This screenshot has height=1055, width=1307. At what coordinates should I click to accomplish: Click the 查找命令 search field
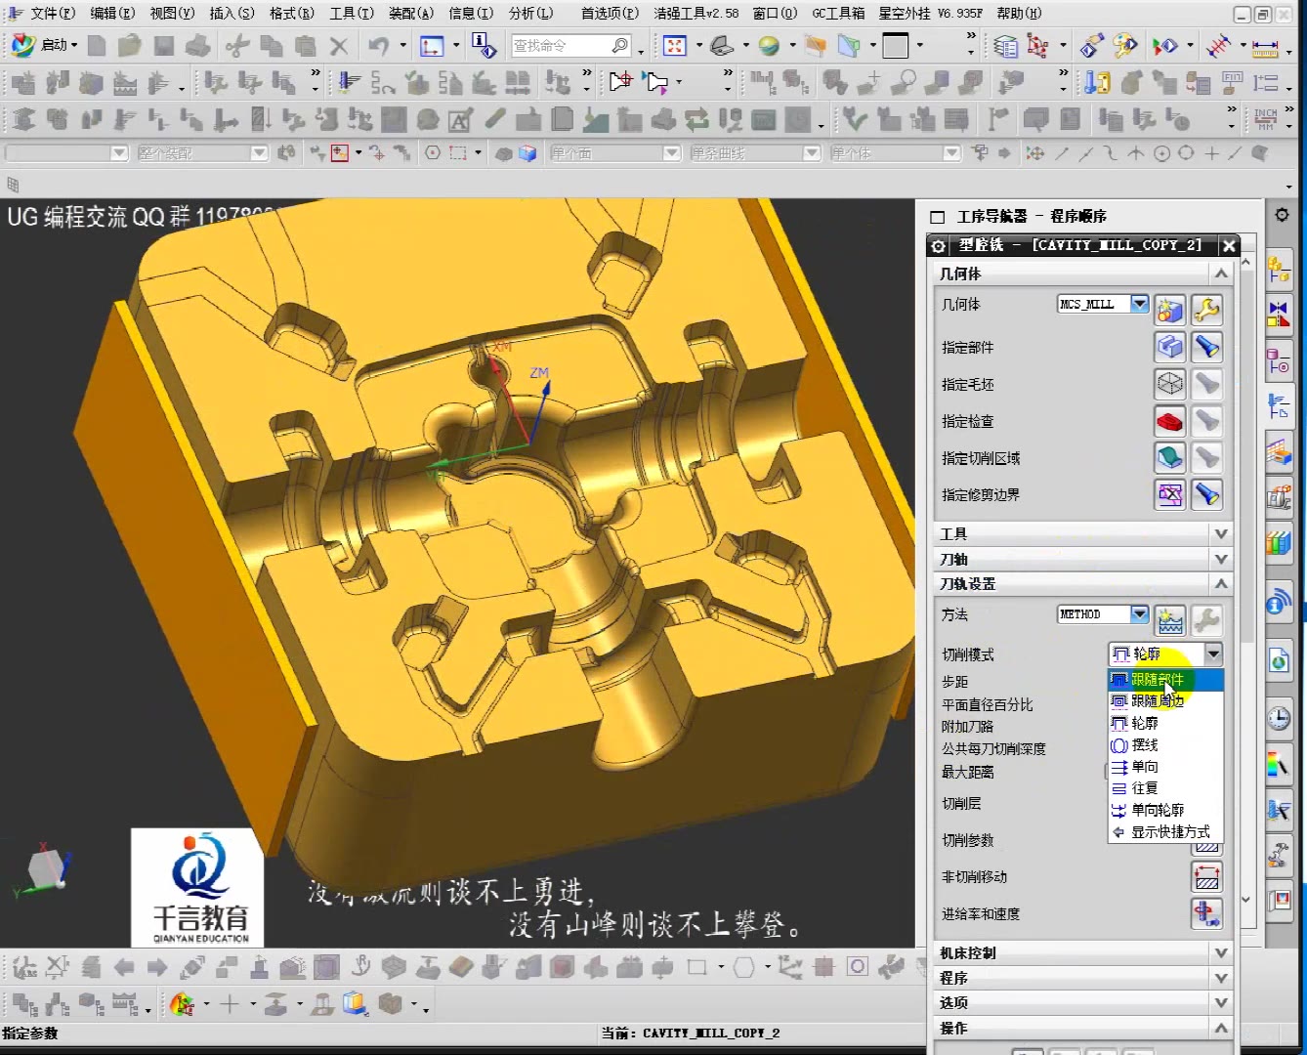pos(571,46)
